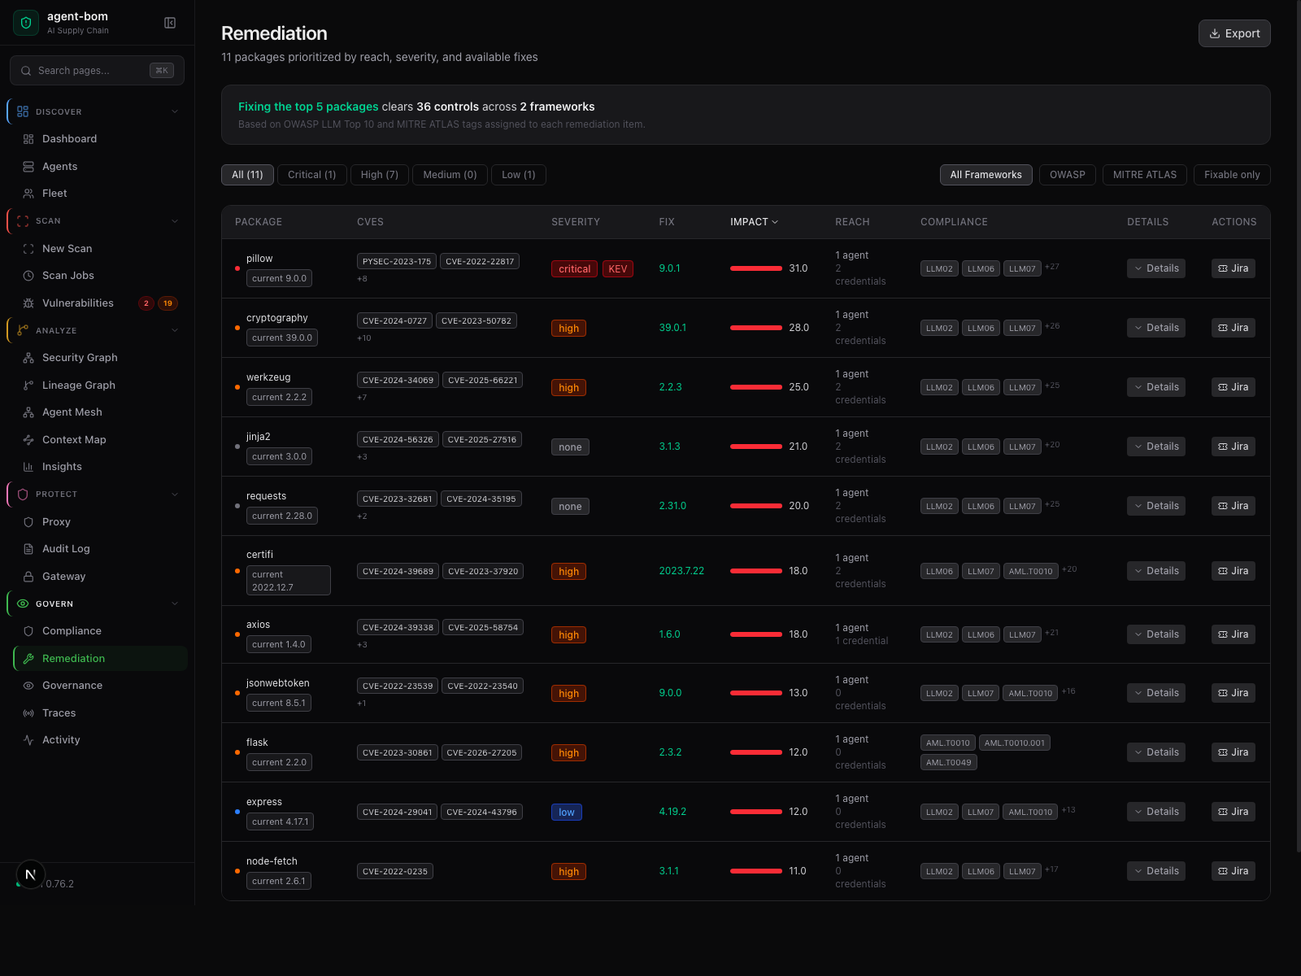The width and height of the screenshot is (1301, 976).
Task: Click the Audit Log document icon
Action: click(x=28, y=549)
